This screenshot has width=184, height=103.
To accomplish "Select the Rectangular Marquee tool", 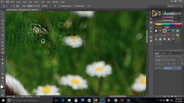I will 3,17.
